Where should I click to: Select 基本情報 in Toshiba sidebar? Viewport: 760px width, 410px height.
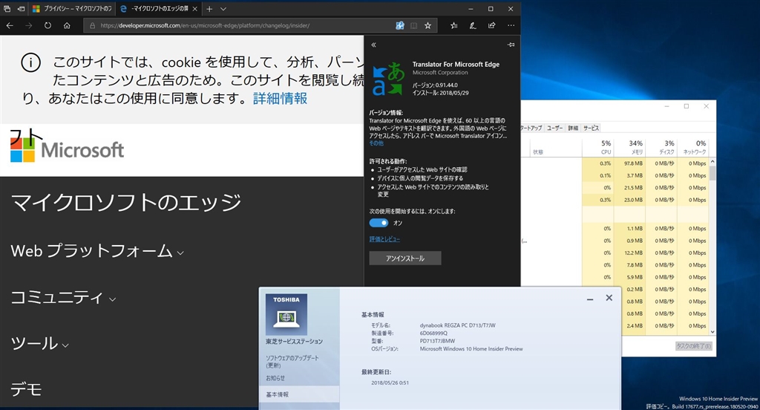(x=299, y=394)
